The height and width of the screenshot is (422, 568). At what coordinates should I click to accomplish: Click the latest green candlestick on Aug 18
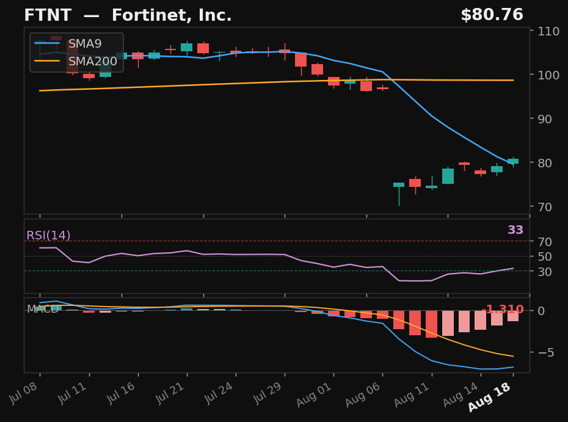coord(513,162)
